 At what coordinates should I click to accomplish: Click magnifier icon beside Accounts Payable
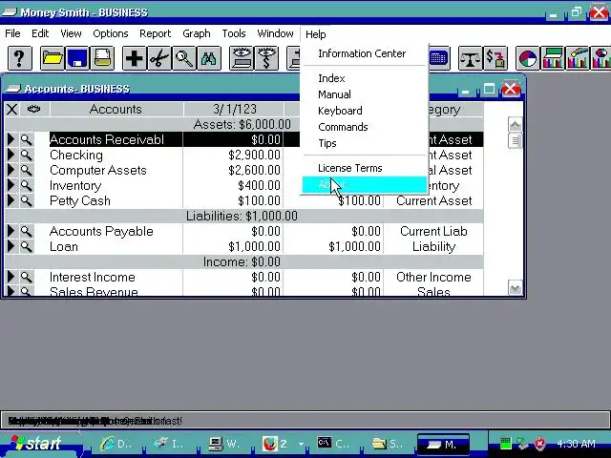point(26,231)
